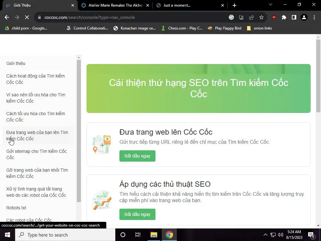Open the Extensions puzzle menu
This screenshot has width=321, height=241.
[284, 18]
